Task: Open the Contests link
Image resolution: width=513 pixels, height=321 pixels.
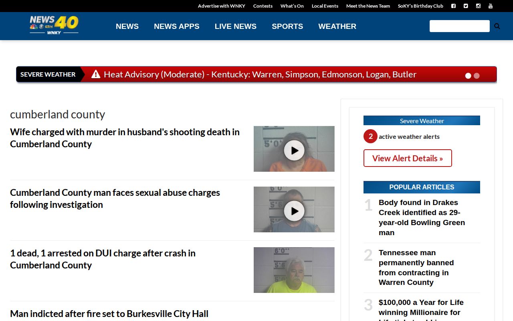Action: point(263,6)
